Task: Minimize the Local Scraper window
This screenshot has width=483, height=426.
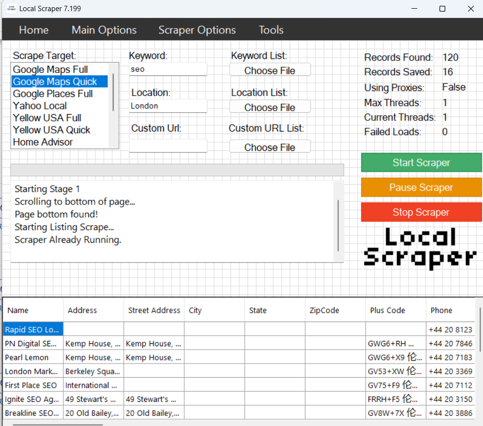Action: click(x=414, y=9)
